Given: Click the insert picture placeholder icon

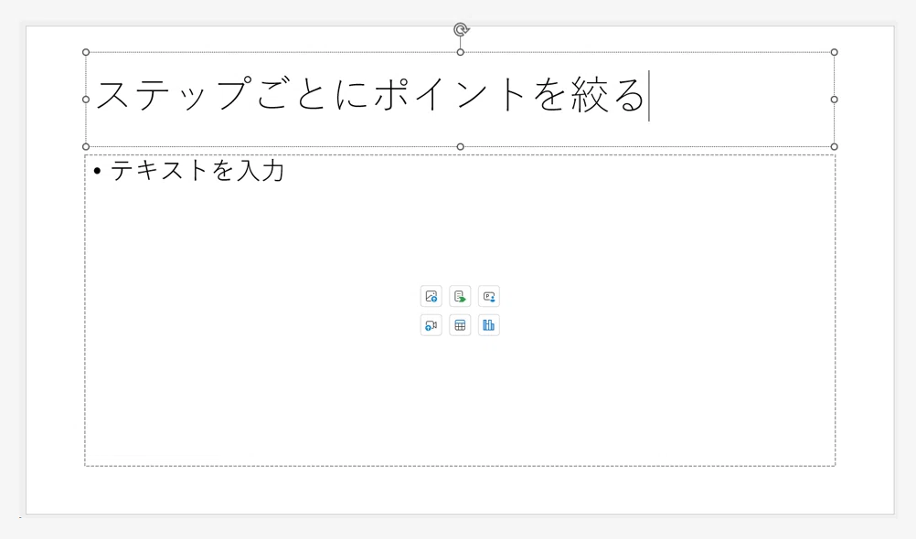Looking at the screenshot, I should click(x=431, y=296).
